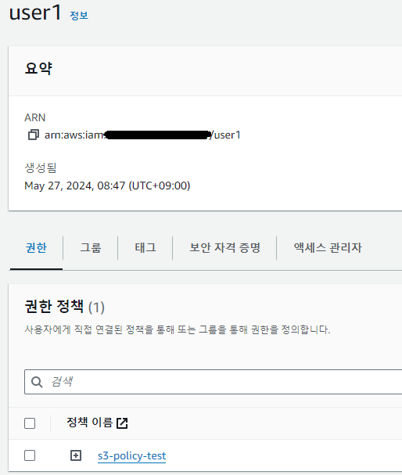Click the arn:aws:iam user1 ARN text
The image size is (402, 475).
142,135
